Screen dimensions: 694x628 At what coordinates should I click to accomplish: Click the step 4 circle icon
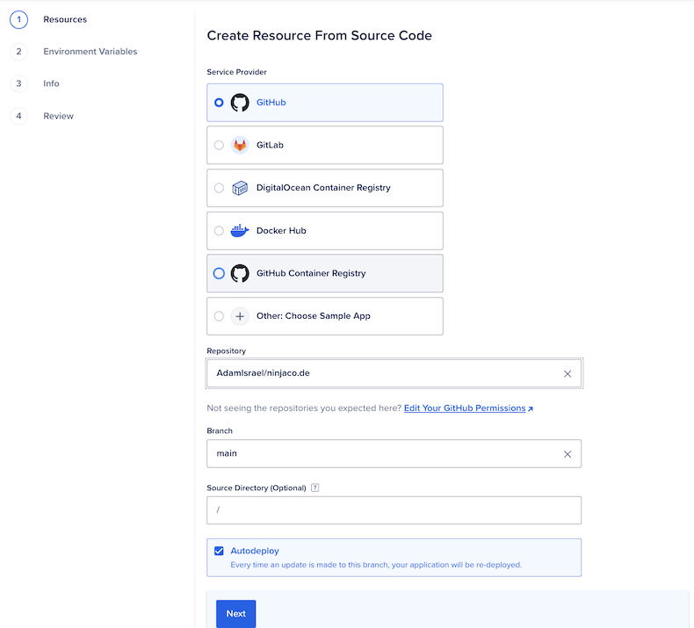[18, 116]
